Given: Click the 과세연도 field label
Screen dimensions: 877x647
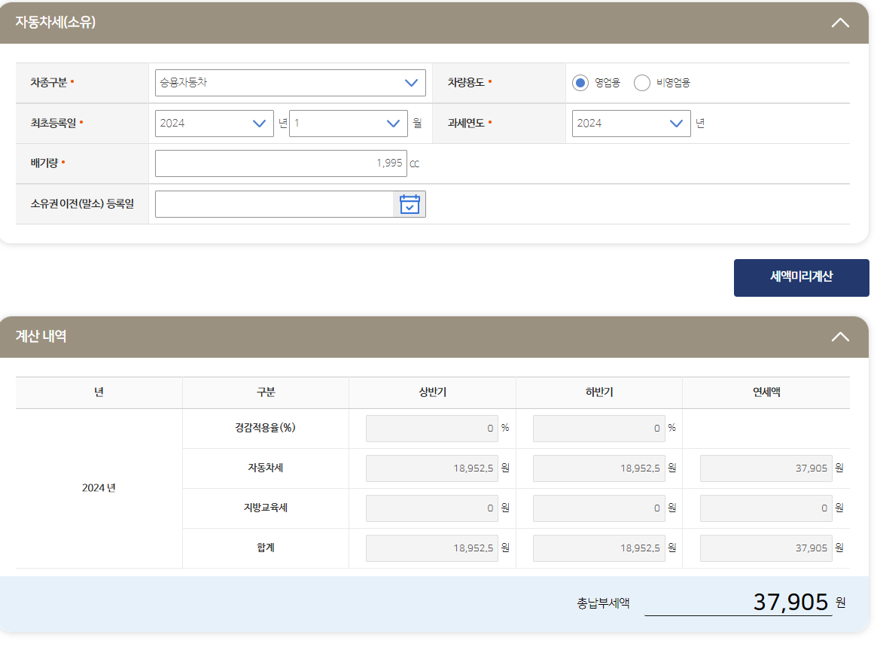Looking at the screenshot, I should (466, 123).
